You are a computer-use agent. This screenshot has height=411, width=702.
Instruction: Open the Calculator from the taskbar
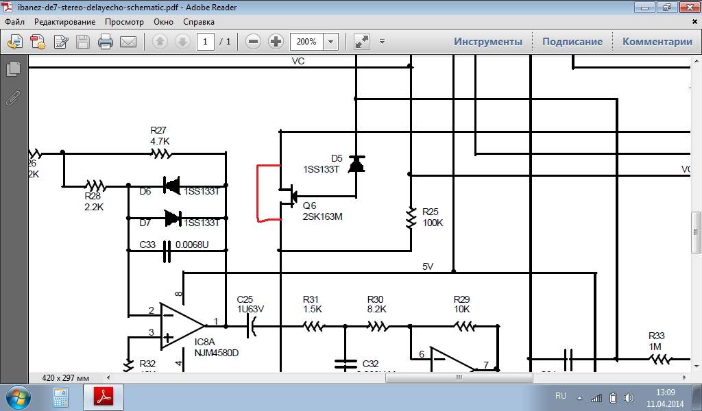(x=60, y=397)
